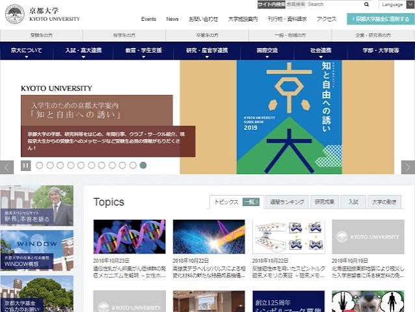Open the News link
The width and height of the screenshot is (415, 312).
(x=172, y=19)
